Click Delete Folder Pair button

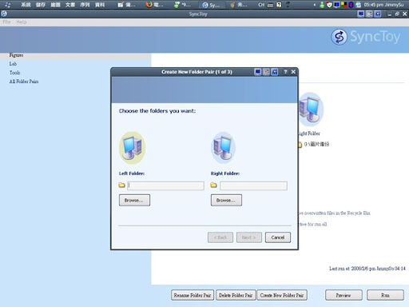click(236, 295)
